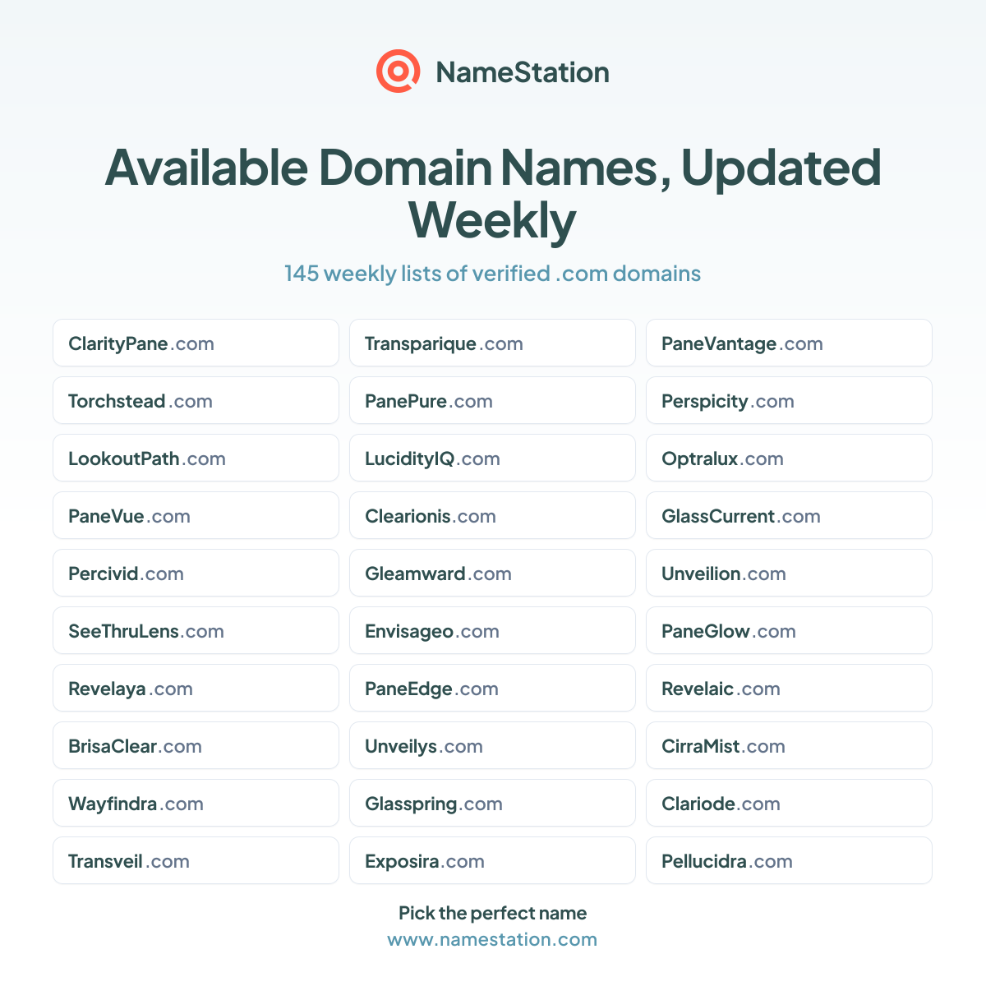Select the Gleamward.com domain card
The width and height of the screenshot is (986, 986).
click(x=492, y=573)
